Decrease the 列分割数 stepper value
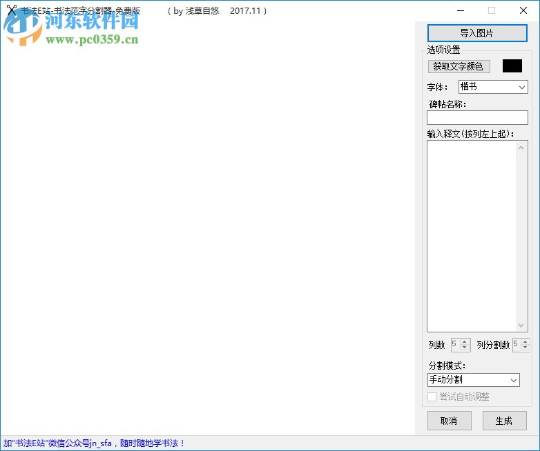 [x=525, y=348]
